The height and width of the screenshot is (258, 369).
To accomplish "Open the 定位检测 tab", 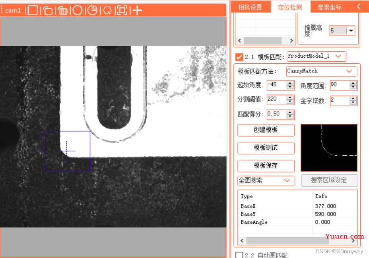I will (x=290, y=7).
